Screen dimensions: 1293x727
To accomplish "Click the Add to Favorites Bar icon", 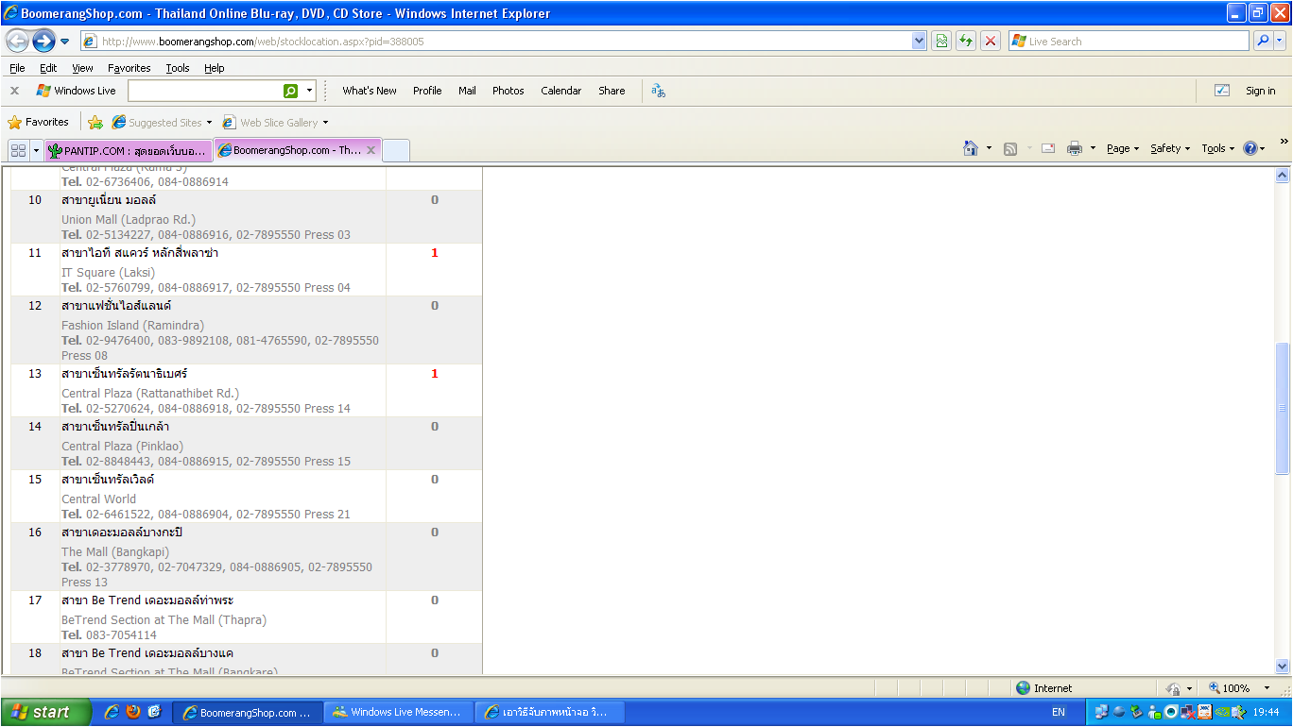I will (x=95, y=122).
